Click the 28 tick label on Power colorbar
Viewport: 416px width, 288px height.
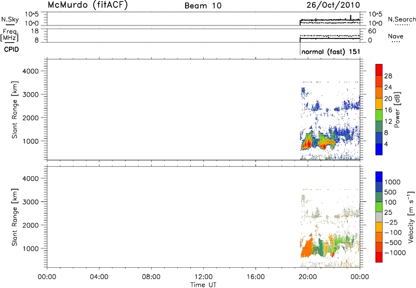click(388, 76)
